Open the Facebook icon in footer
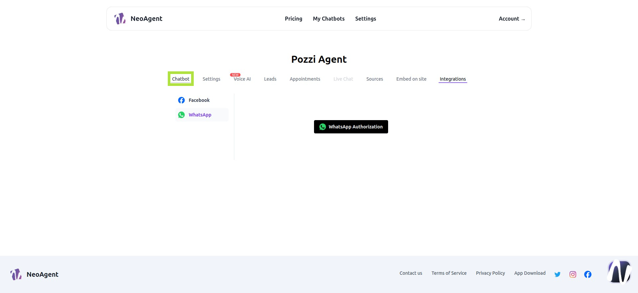This screenshot has height=293, width=638. pyautogui.click(x=588, y=274)
